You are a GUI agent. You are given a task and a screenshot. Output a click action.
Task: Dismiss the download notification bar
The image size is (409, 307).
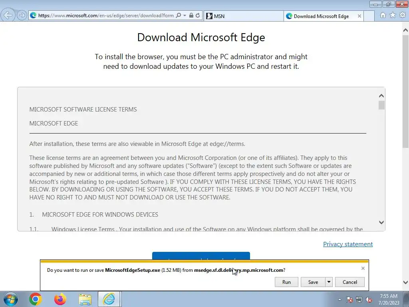coord(363,268)
